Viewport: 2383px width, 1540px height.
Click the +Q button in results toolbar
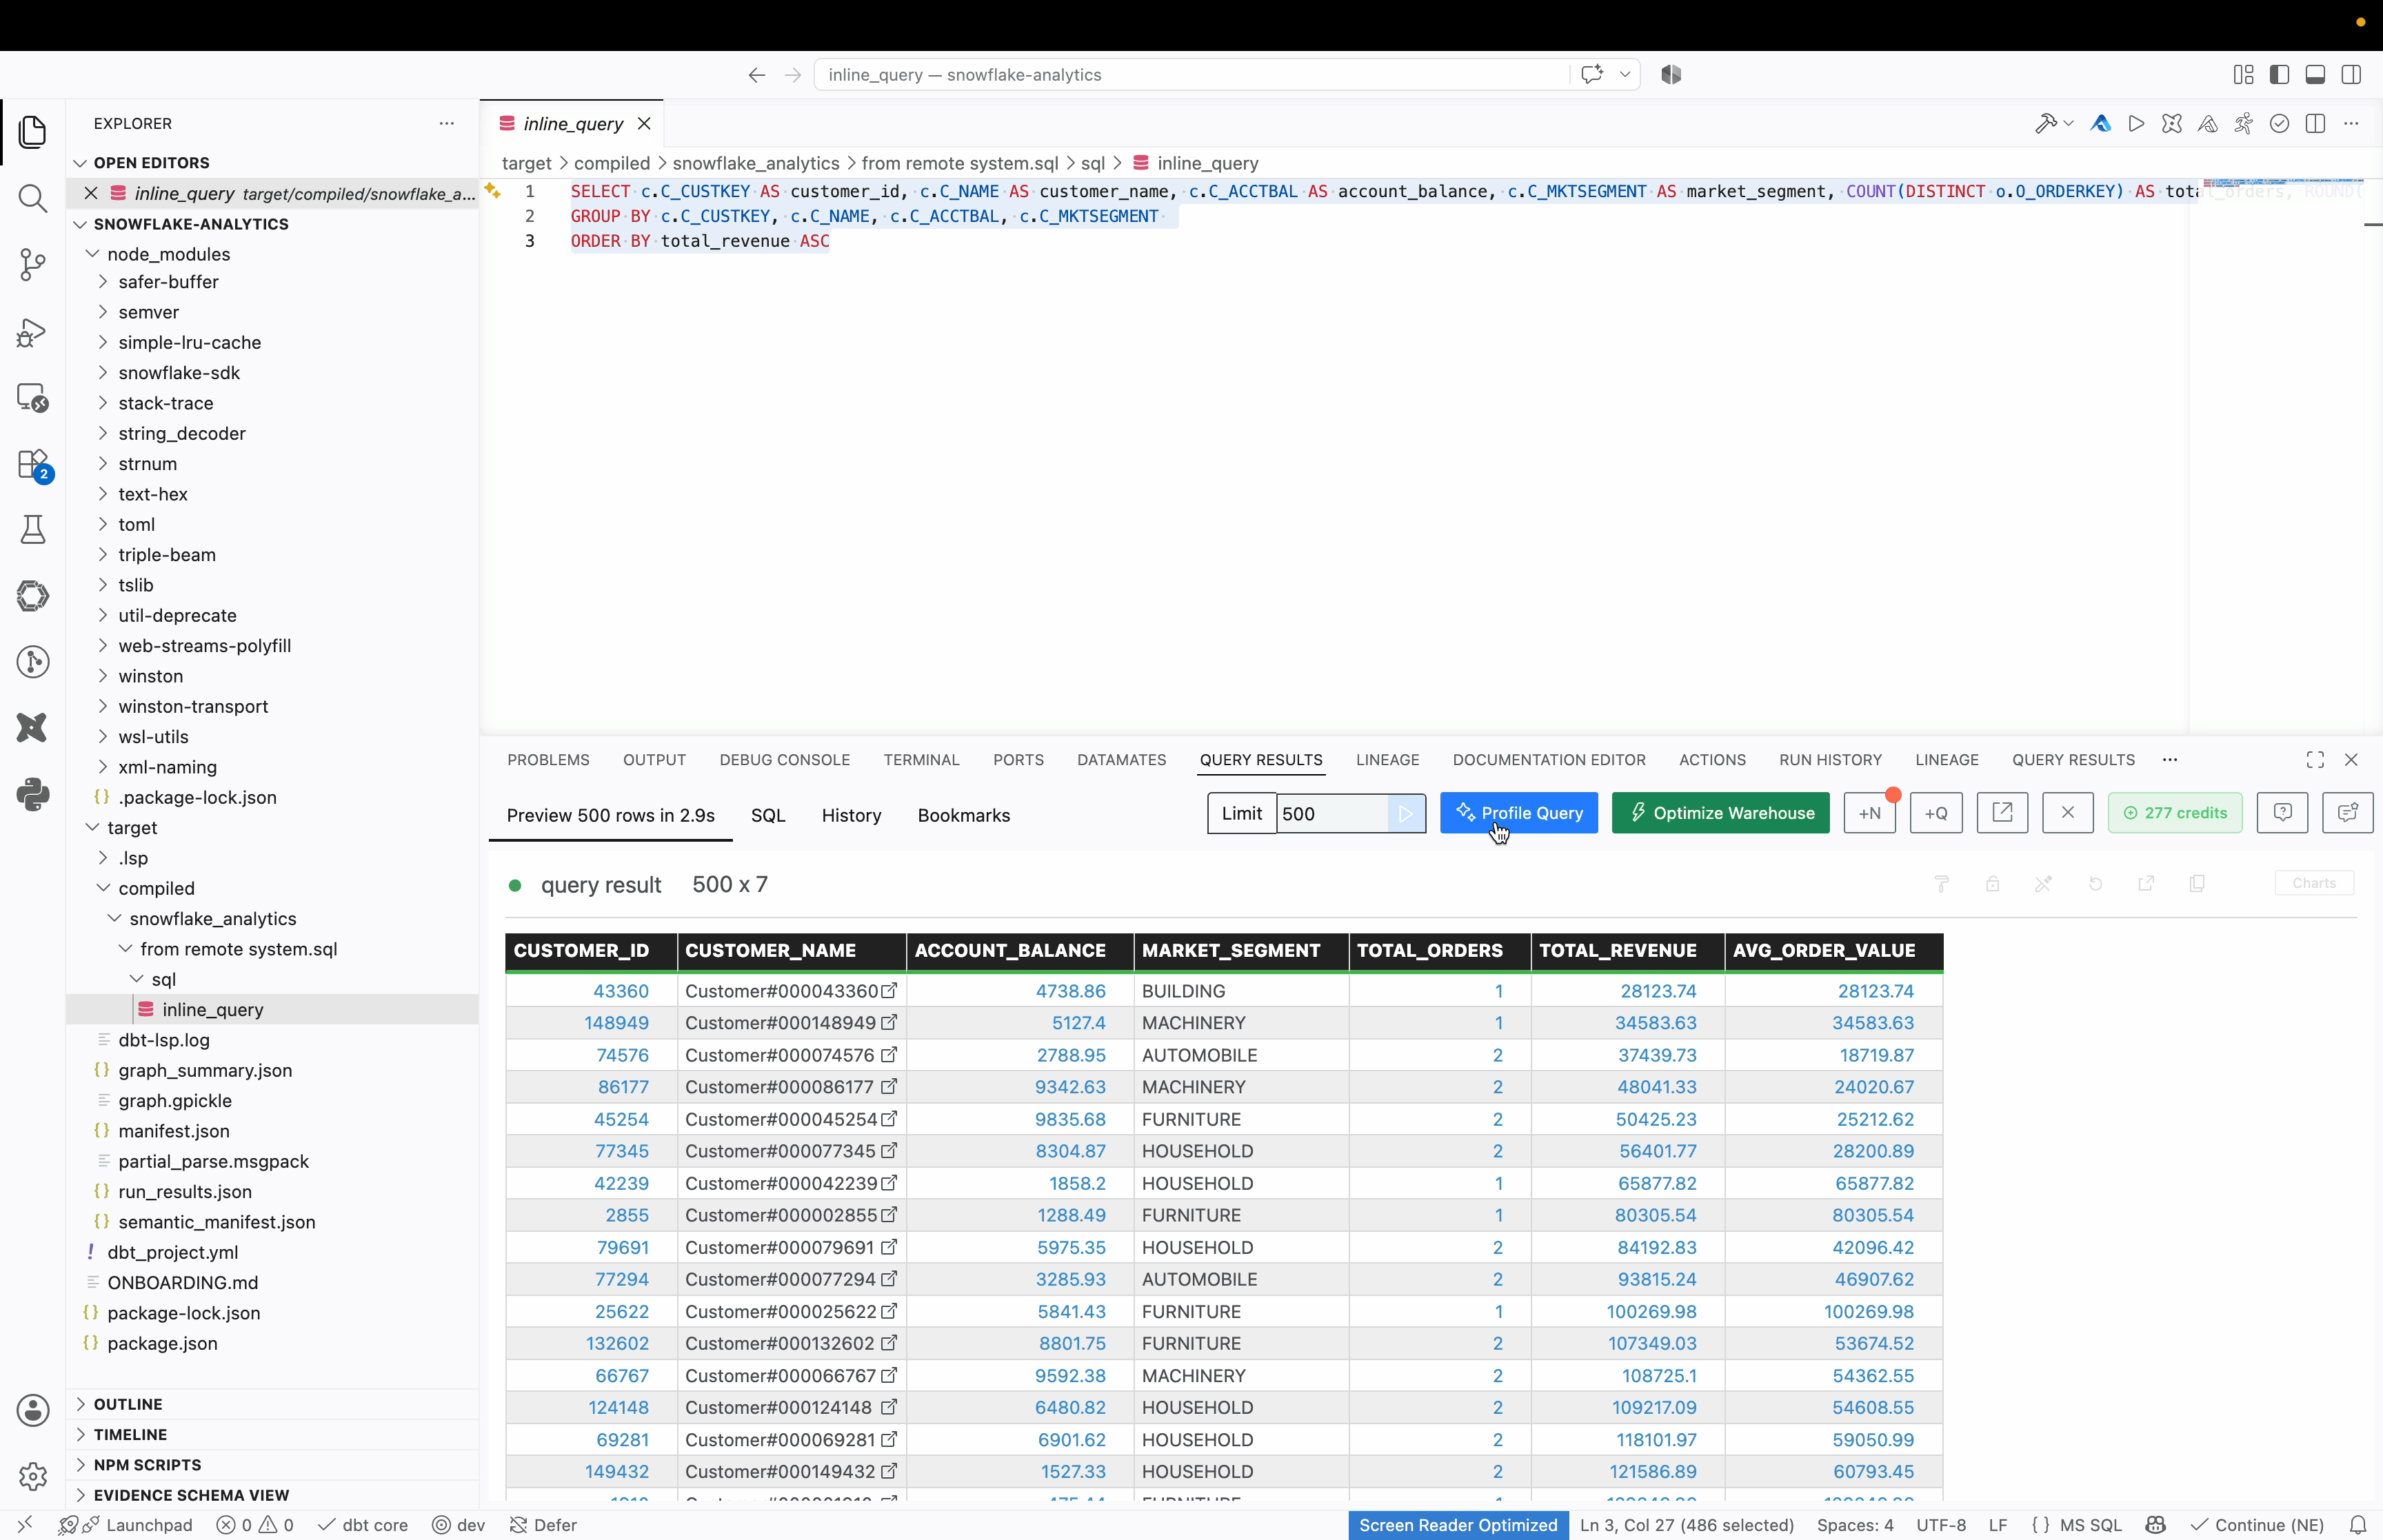[1936, 813]
